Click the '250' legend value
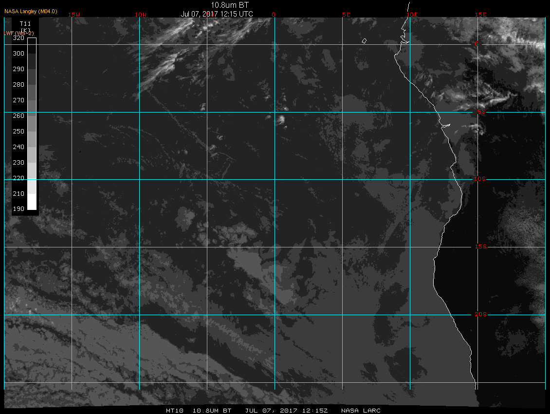This screenshot has width=550, height=414. pos(18,132)
